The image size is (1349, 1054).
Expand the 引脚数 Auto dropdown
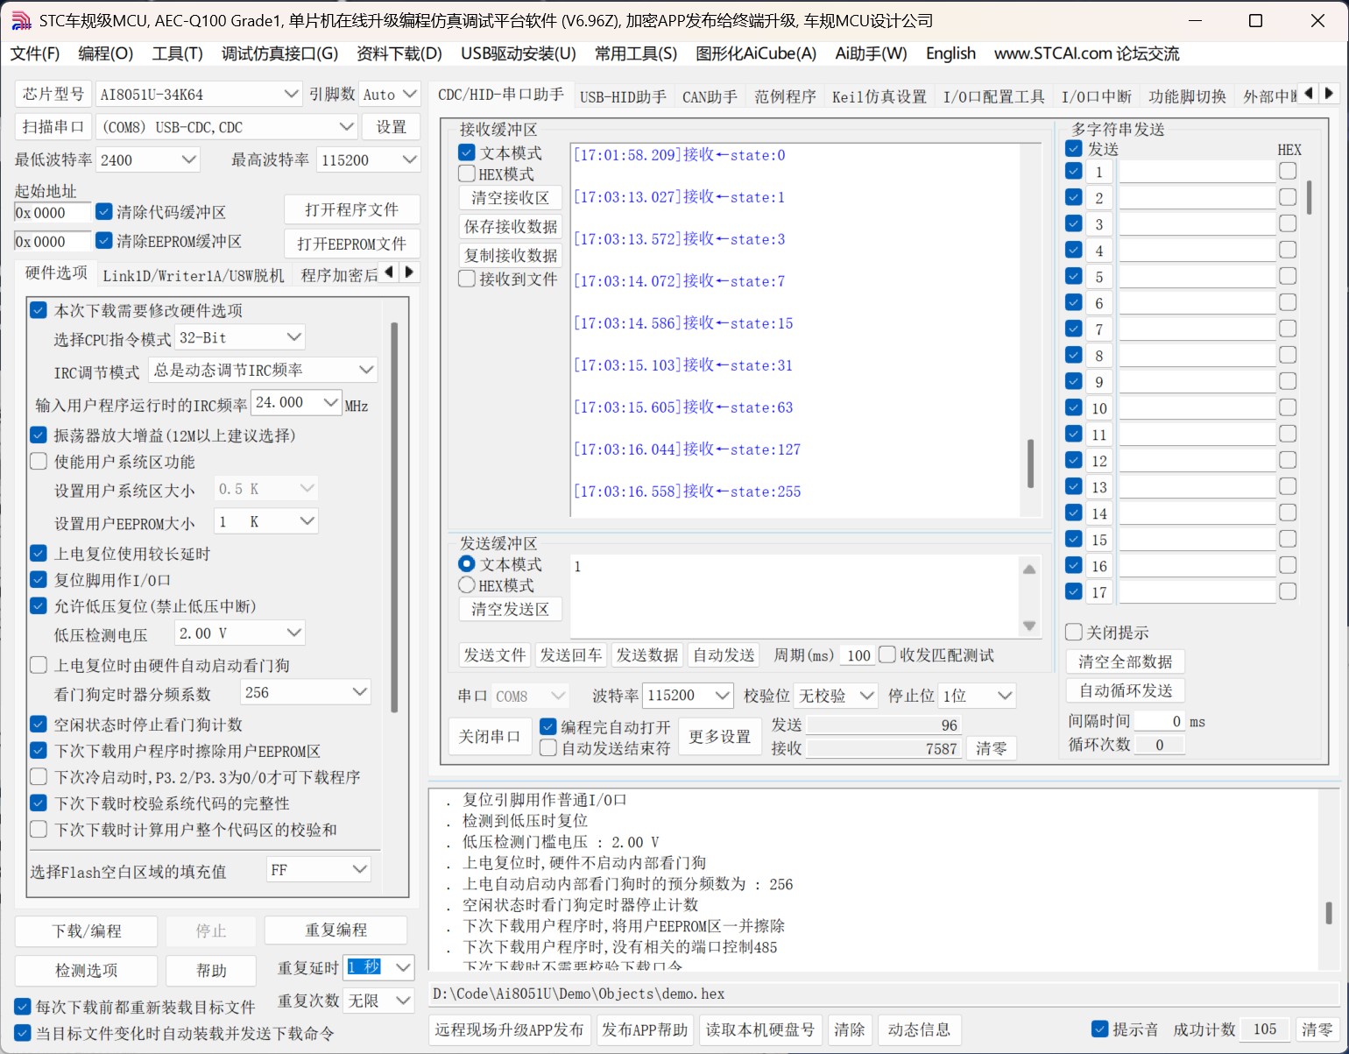pyautogui.click(x=410, y=94)
